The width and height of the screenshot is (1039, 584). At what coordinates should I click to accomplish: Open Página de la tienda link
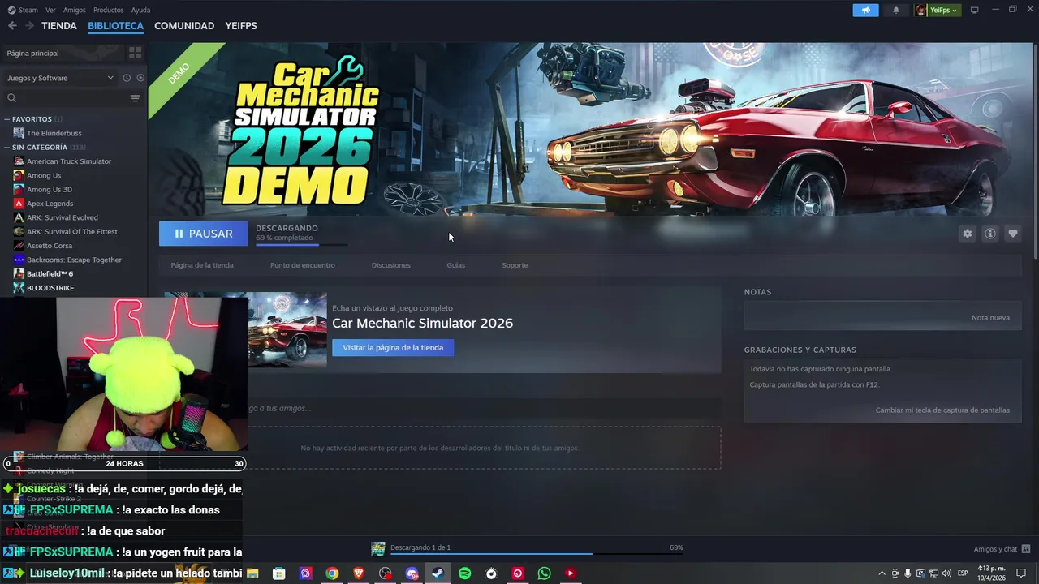tap(202, 265)
